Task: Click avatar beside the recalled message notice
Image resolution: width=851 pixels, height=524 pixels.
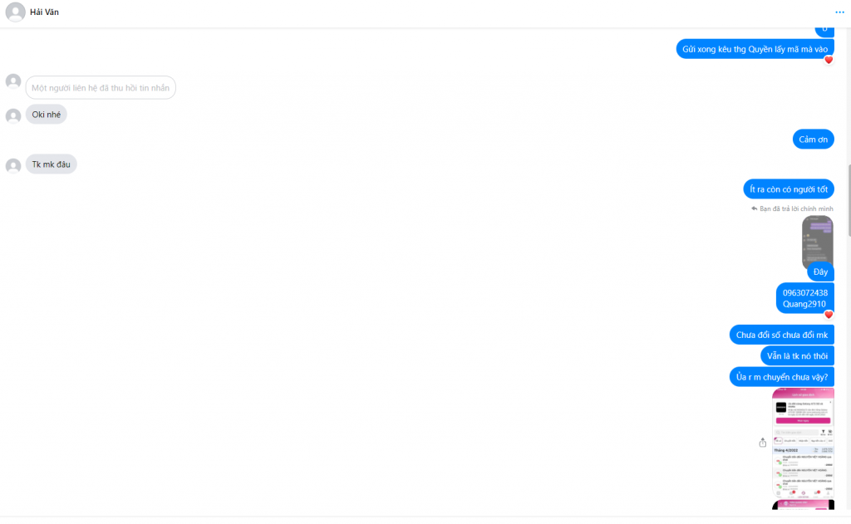Action: [x=13, y=81]
